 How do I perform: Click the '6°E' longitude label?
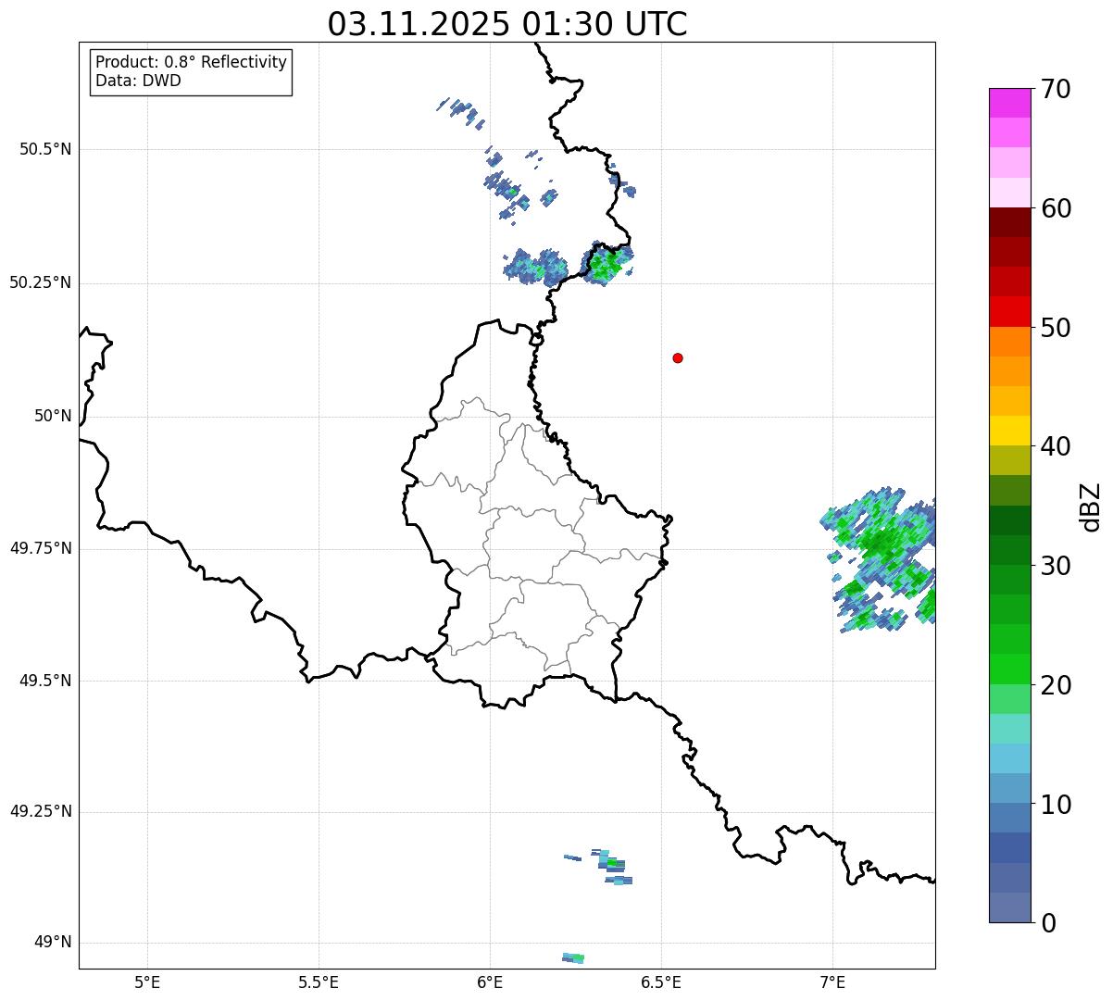click(490, 982)
